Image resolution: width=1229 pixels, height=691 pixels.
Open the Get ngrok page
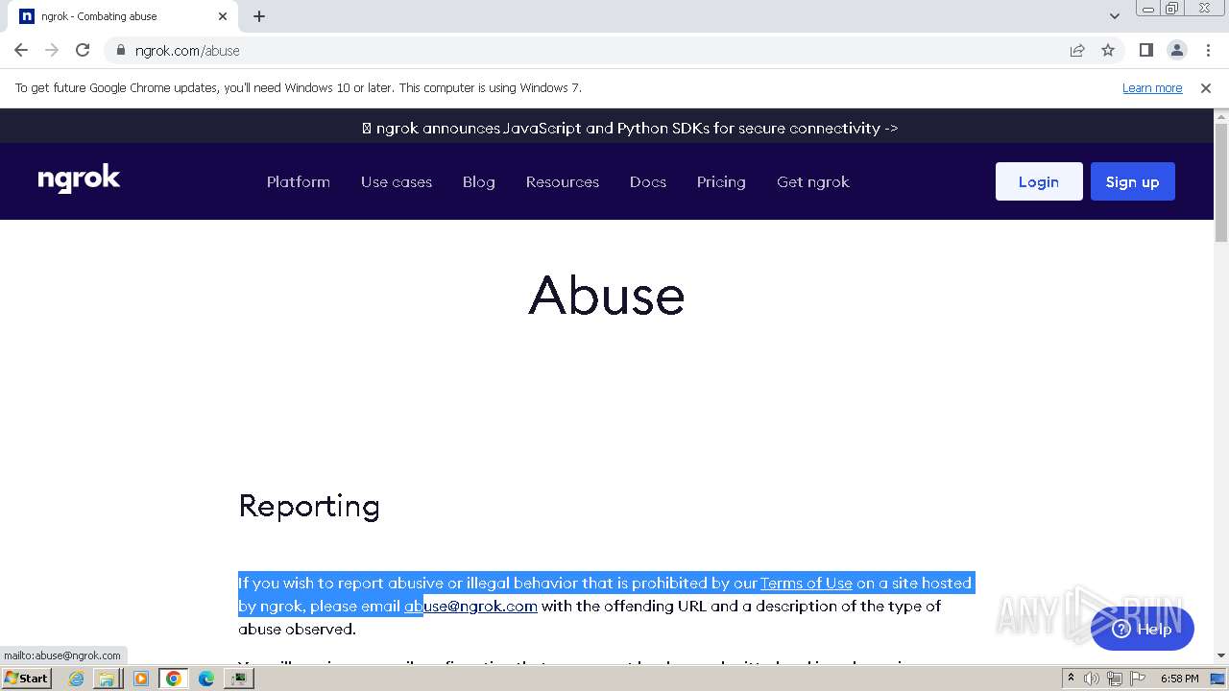tap(813, 181)
